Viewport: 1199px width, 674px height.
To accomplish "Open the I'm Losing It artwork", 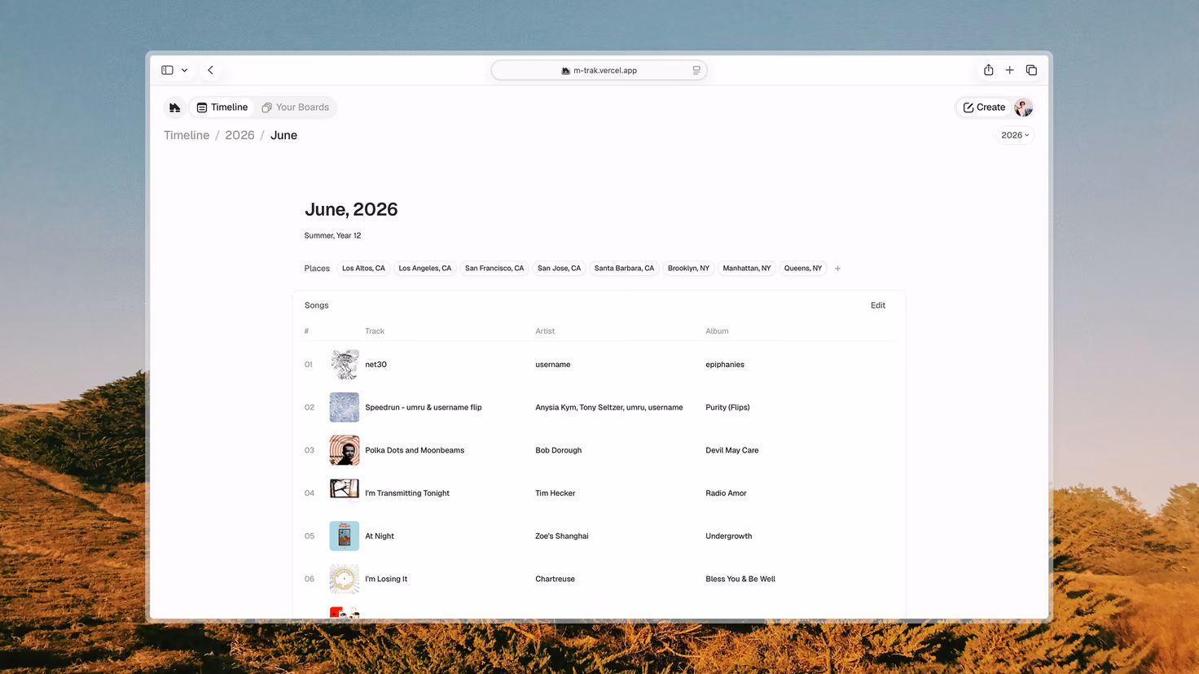I will pyautogui.click(x=344, y=579).
